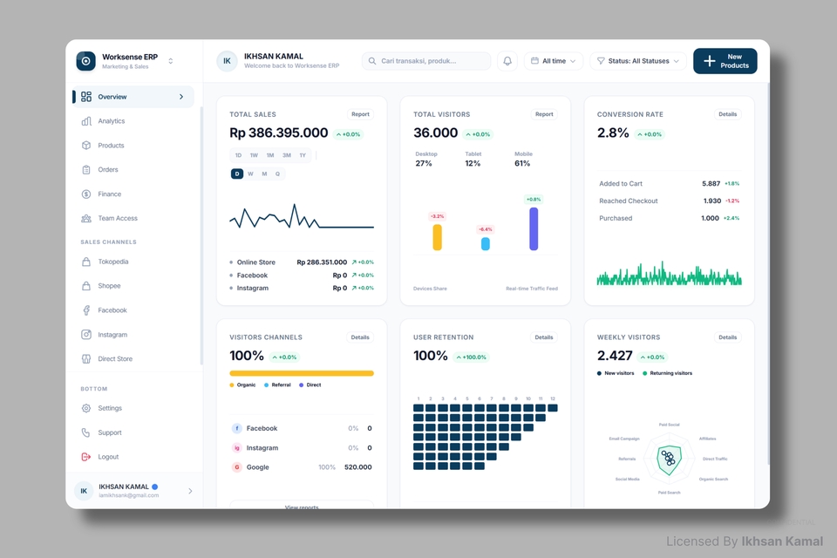Click the New Products button
Screen dimensions: 837x558
(725, 61)
